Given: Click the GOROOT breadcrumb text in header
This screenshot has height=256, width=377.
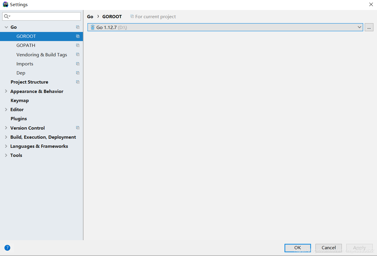Looking at the screenshot, I should [112, 17].
